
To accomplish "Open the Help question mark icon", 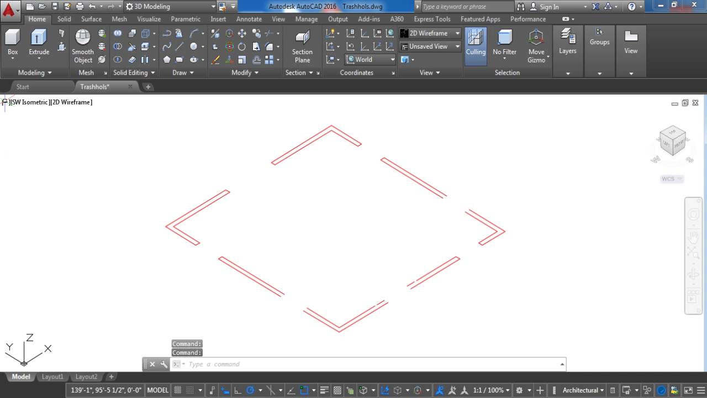I will [x=632, y=7].
